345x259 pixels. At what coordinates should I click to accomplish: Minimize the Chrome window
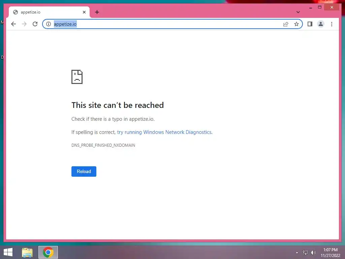pos(310,7)
